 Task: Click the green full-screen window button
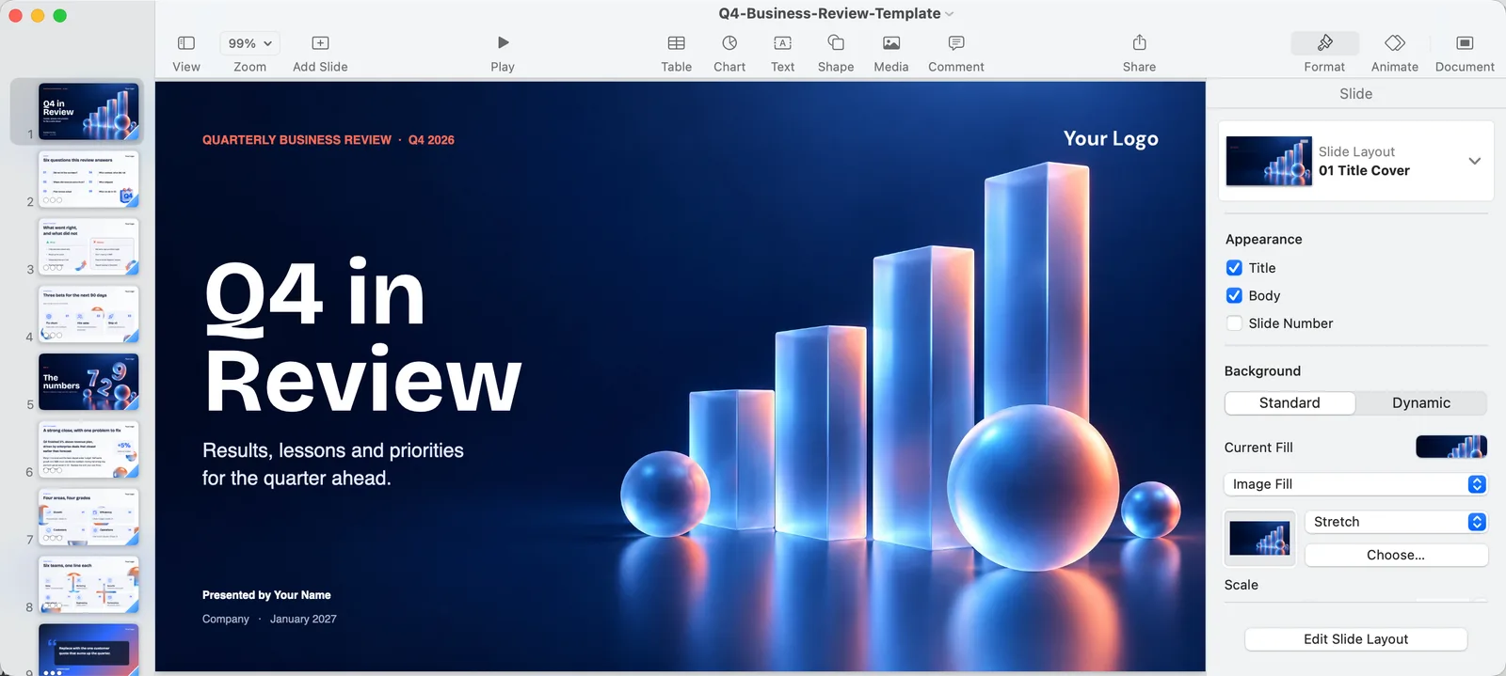[60, 15]
